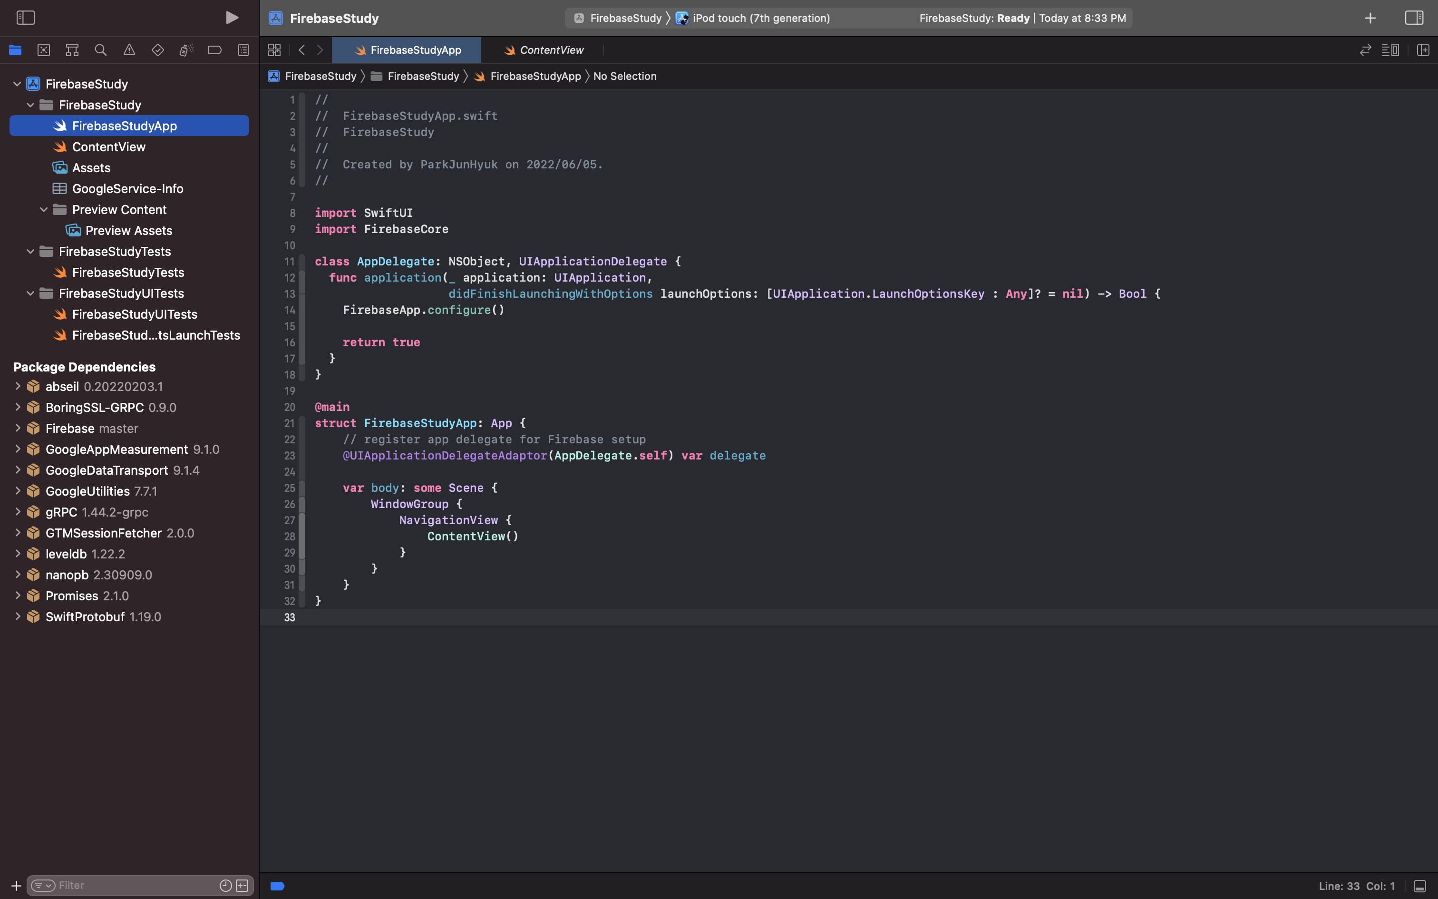Show only recent files clock filter
The height and width of the screenshot is (899, 1438).
coord(226,885)
